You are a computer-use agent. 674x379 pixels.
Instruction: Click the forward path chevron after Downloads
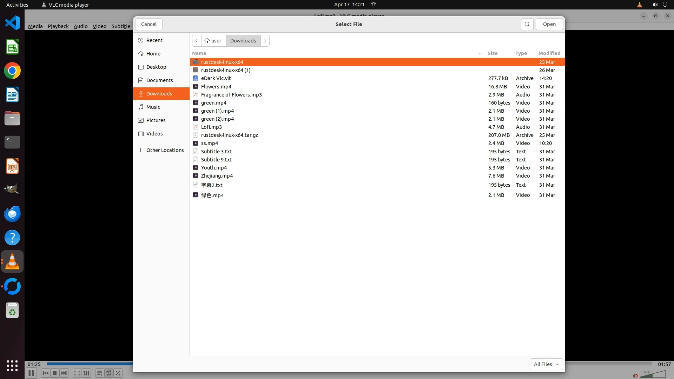265,41
